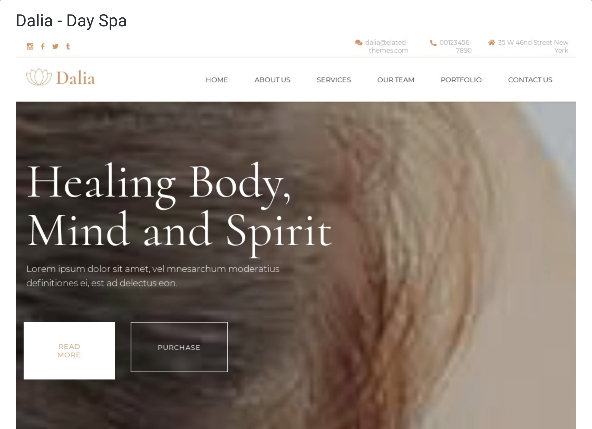Viewport: 592px width, 429px height.
Task: Open the Home menu item
Action: [217, 80]
